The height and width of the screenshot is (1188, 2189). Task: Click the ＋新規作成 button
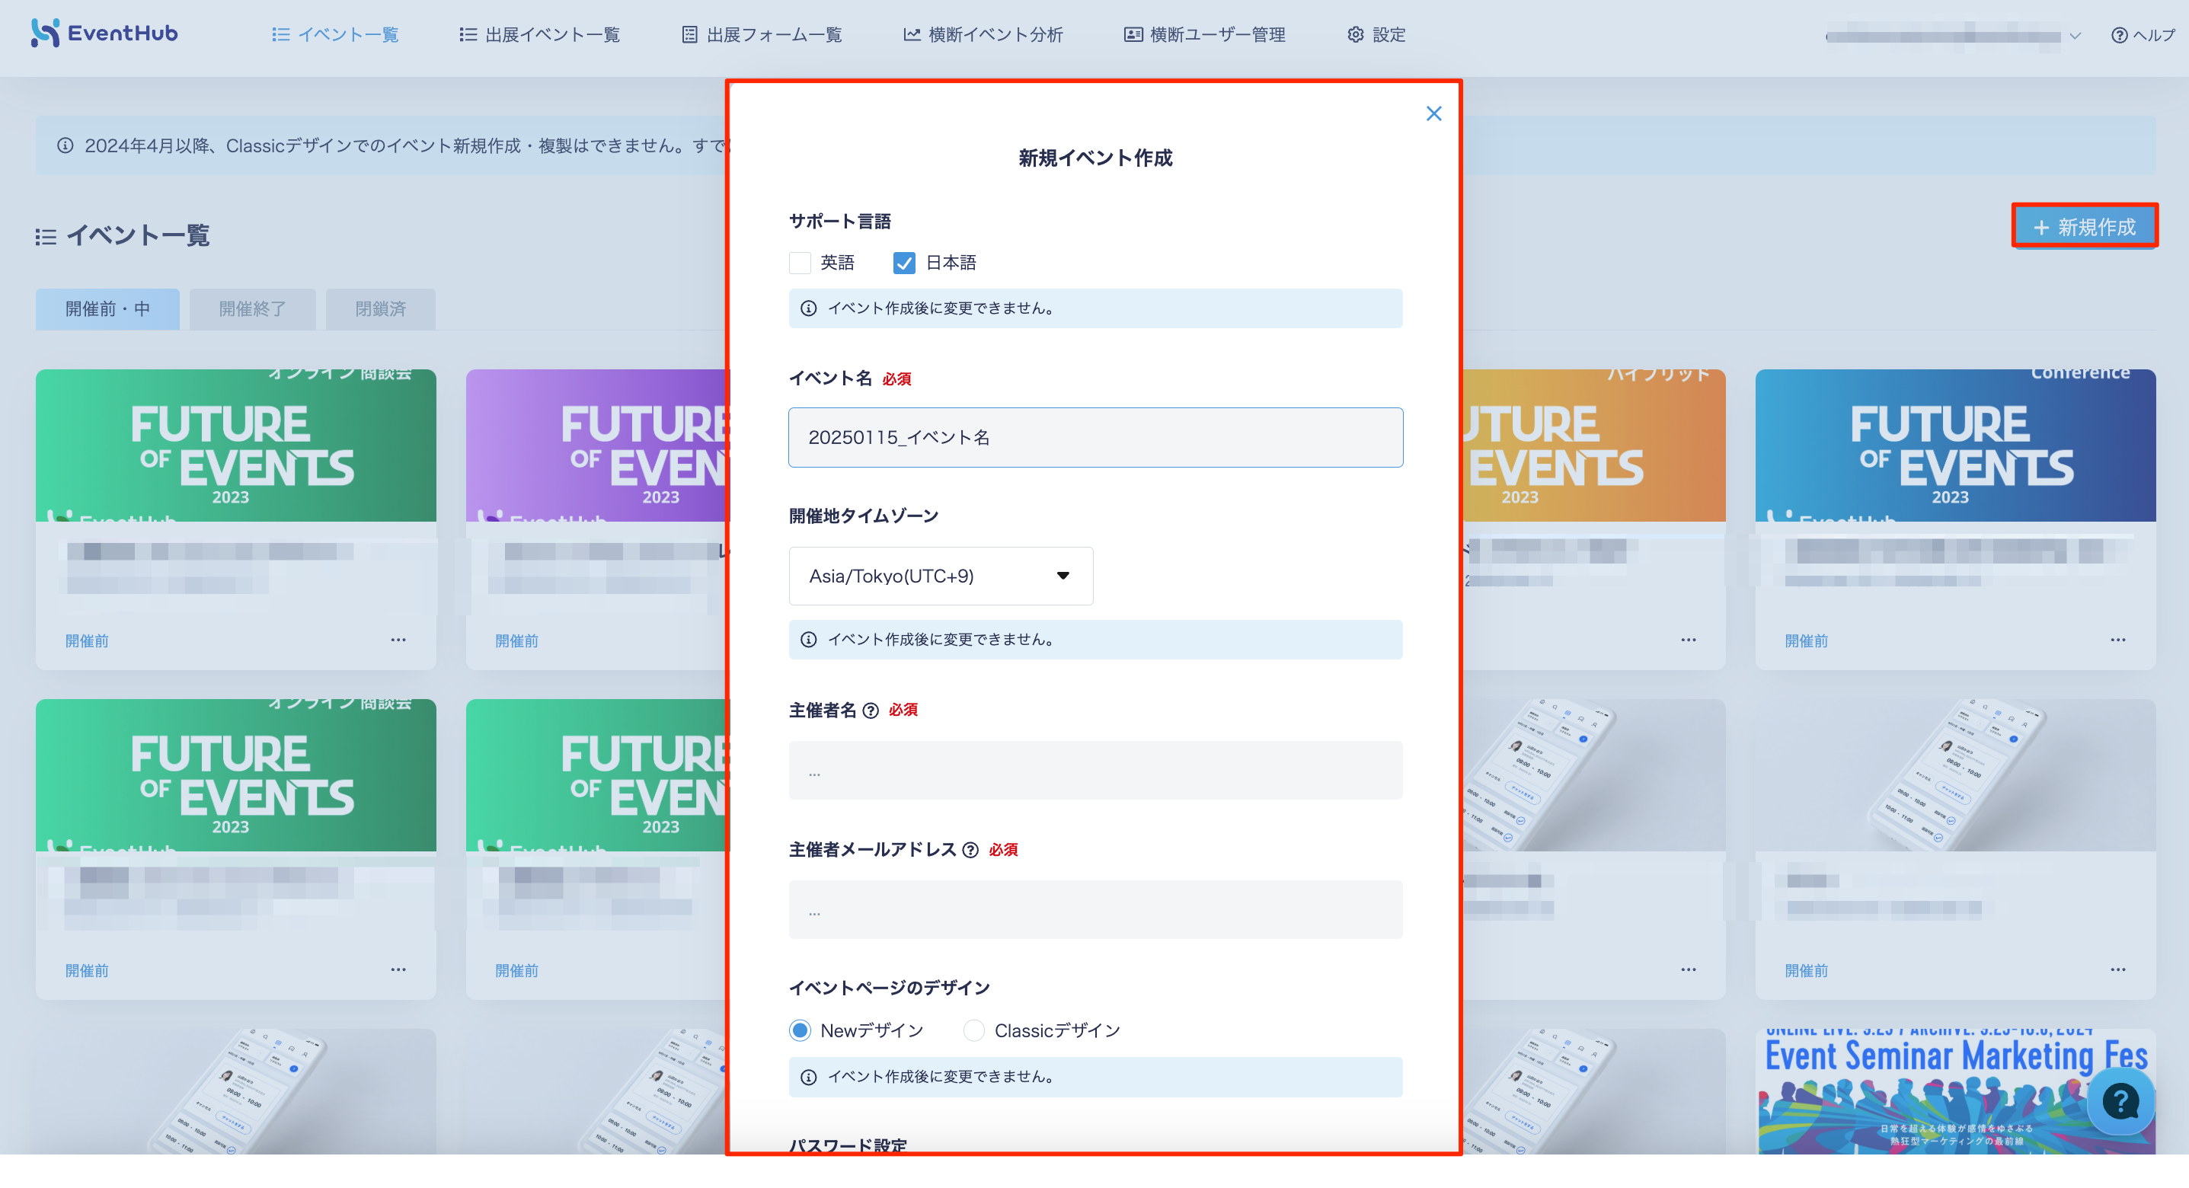pos(2084,227)
